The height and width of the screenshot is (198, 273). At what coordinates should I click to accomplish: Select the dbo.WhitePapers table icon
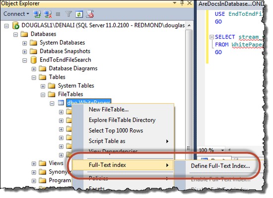(61, 103)
